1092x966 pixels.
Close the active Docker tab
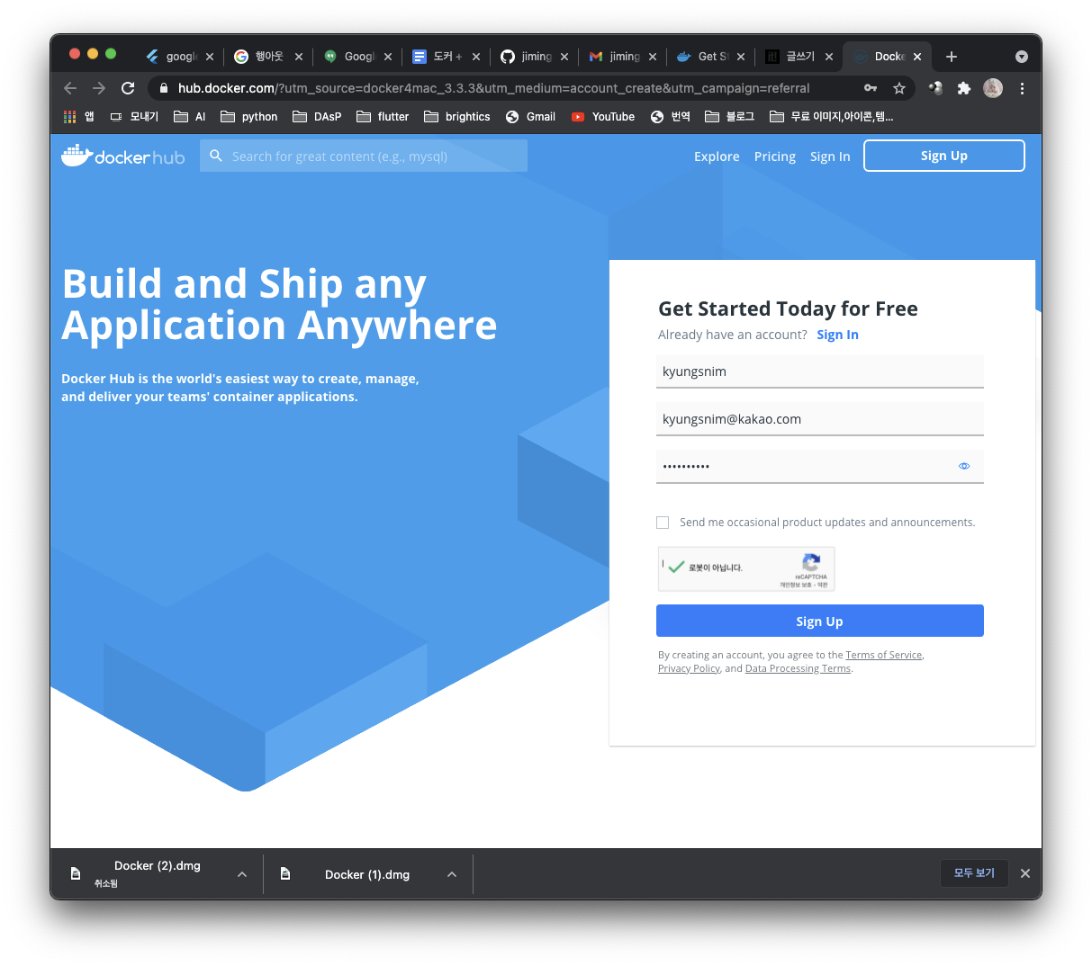click(917, 57)
